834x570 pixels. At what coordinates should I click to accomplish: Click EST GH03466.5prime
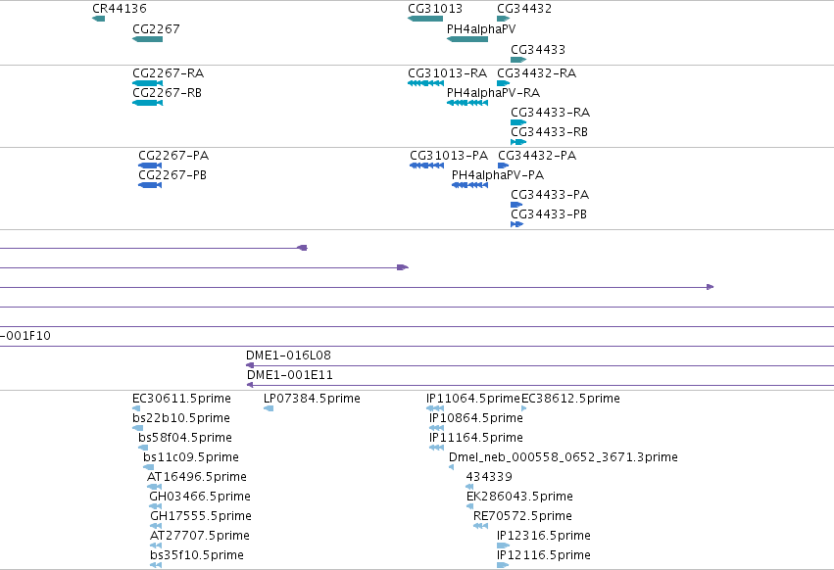coord(200,497)
